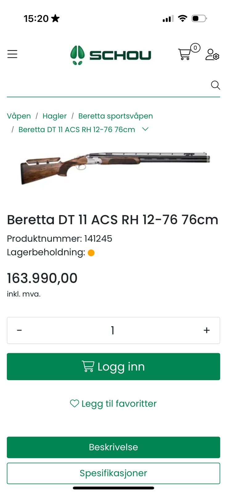
Task: Decrease quantity with minus button
Action: [19, 330]
